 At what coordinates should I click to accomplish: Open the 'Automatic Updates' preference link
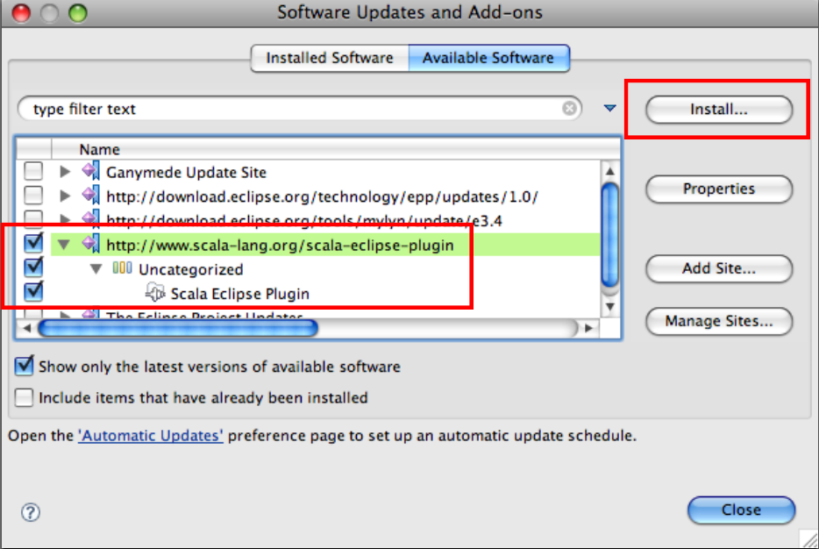[151, 435]
